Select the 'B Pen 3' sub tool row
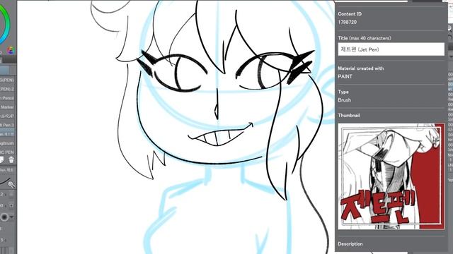The image size is (453, 254). [7, 125]
